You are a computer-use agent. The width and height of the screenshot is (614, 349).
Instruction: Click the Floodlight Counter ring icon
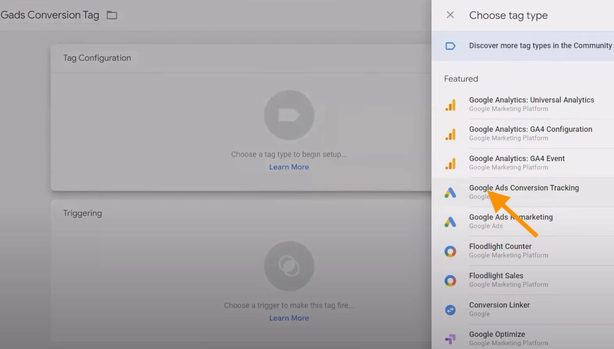pyautogui.click(x=450, y=251)
